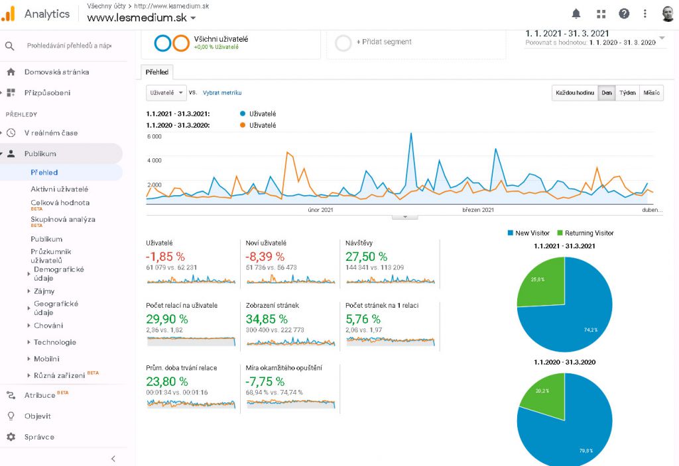Open the Uživatelé metric dropdown

point(166,93)
